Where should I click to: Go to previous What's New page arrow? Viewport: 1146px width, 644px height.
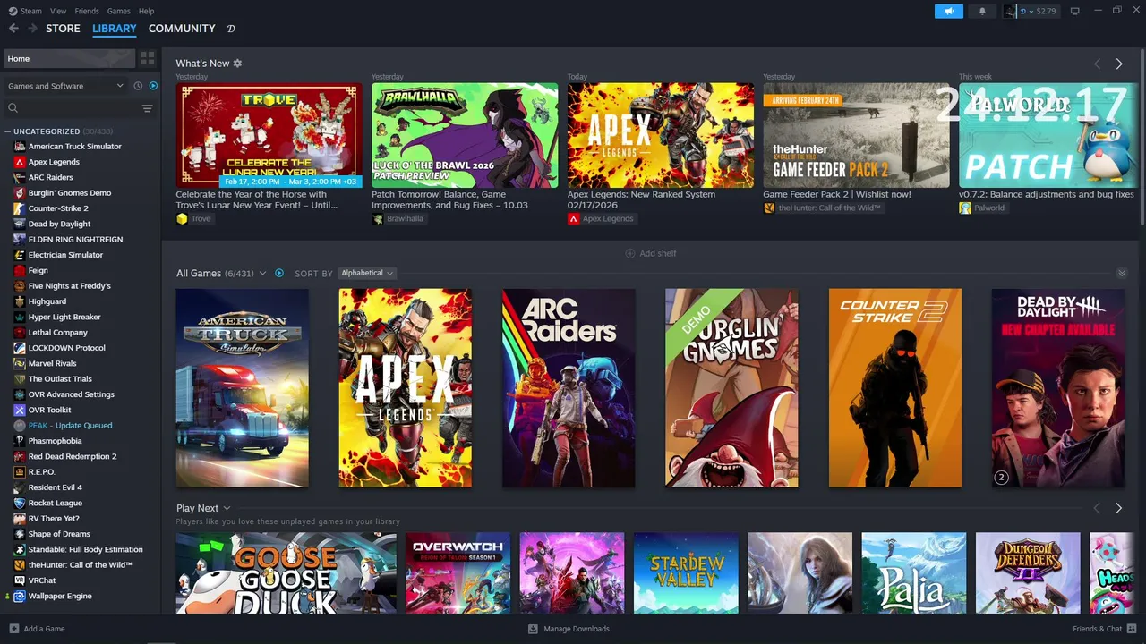1098,64
